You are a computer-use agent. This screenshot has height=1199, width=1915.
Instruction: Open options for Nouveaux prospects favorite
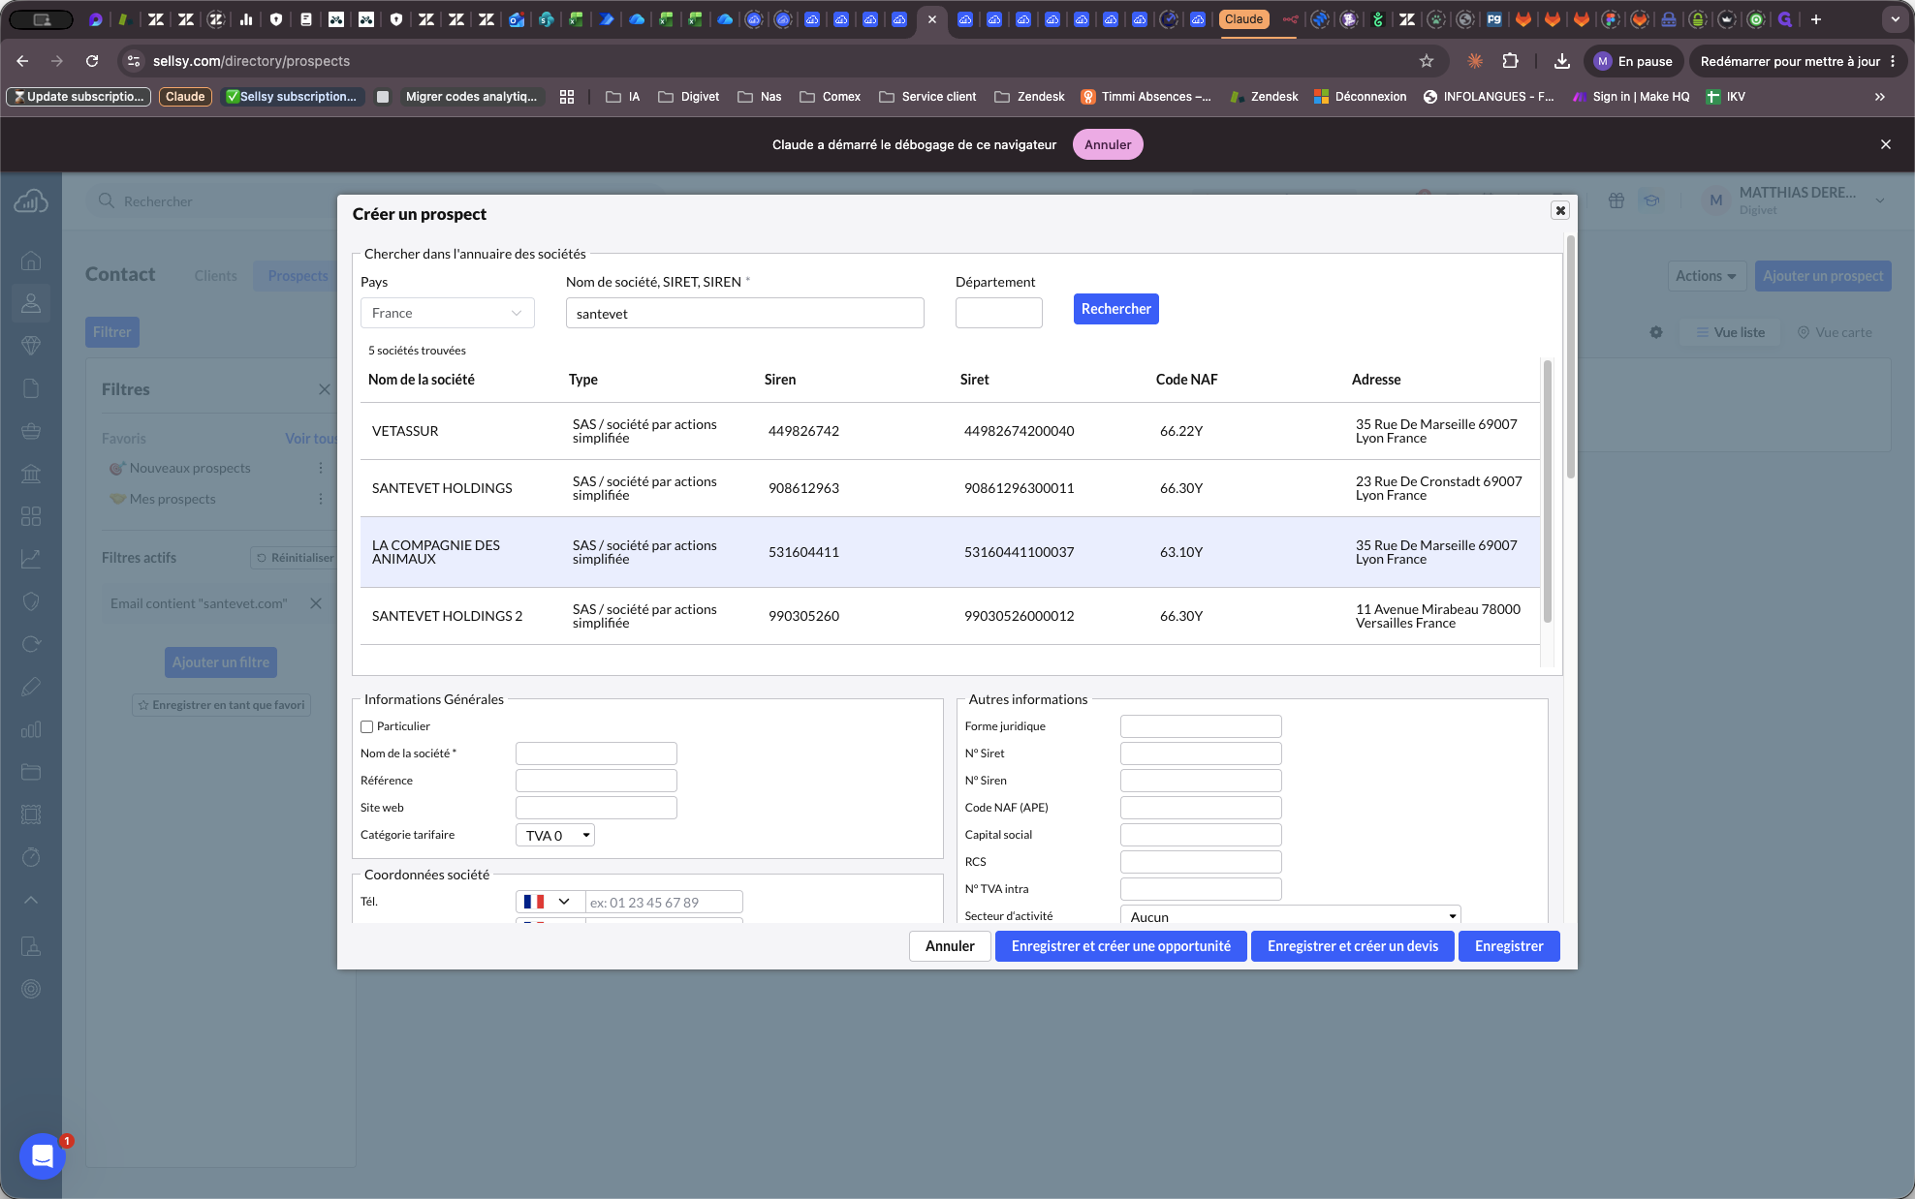(x=321, y=468)
